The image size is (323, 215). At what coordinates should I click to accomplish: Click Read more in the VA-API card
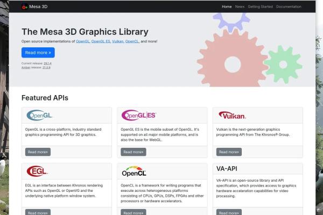tap(229, 212)
